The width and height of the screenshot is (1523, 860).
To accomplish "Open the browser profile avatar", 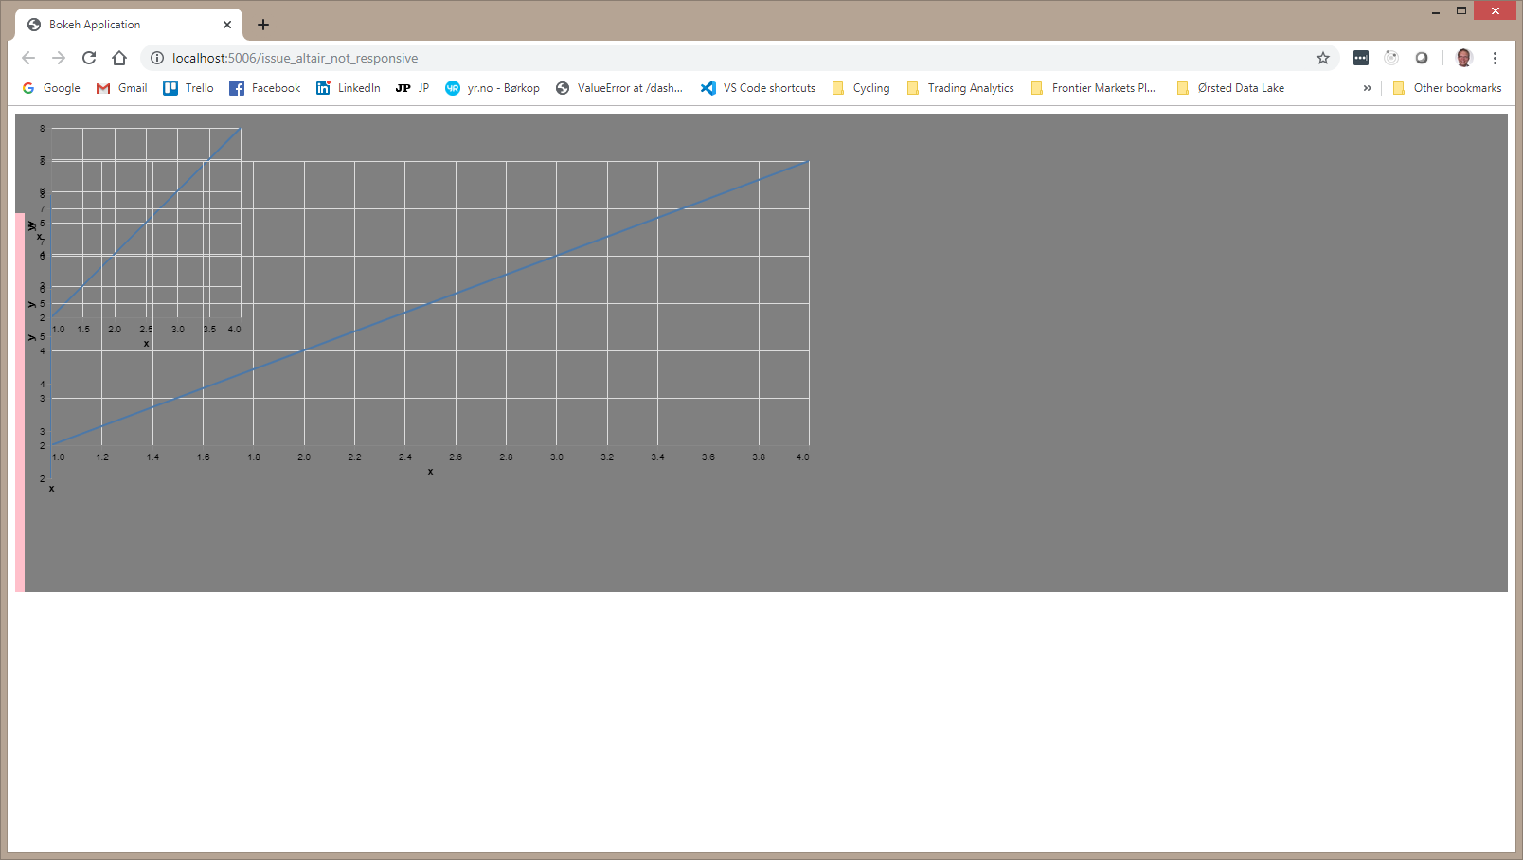I will [x=1462, y=58].
